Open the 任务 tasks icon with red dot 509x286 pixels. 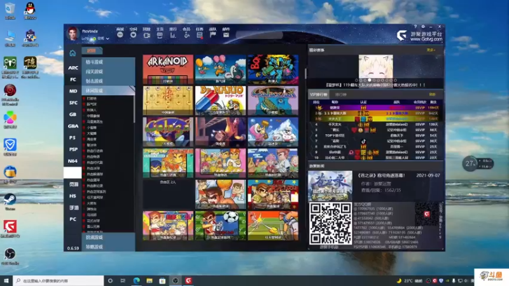coord(200,35)
